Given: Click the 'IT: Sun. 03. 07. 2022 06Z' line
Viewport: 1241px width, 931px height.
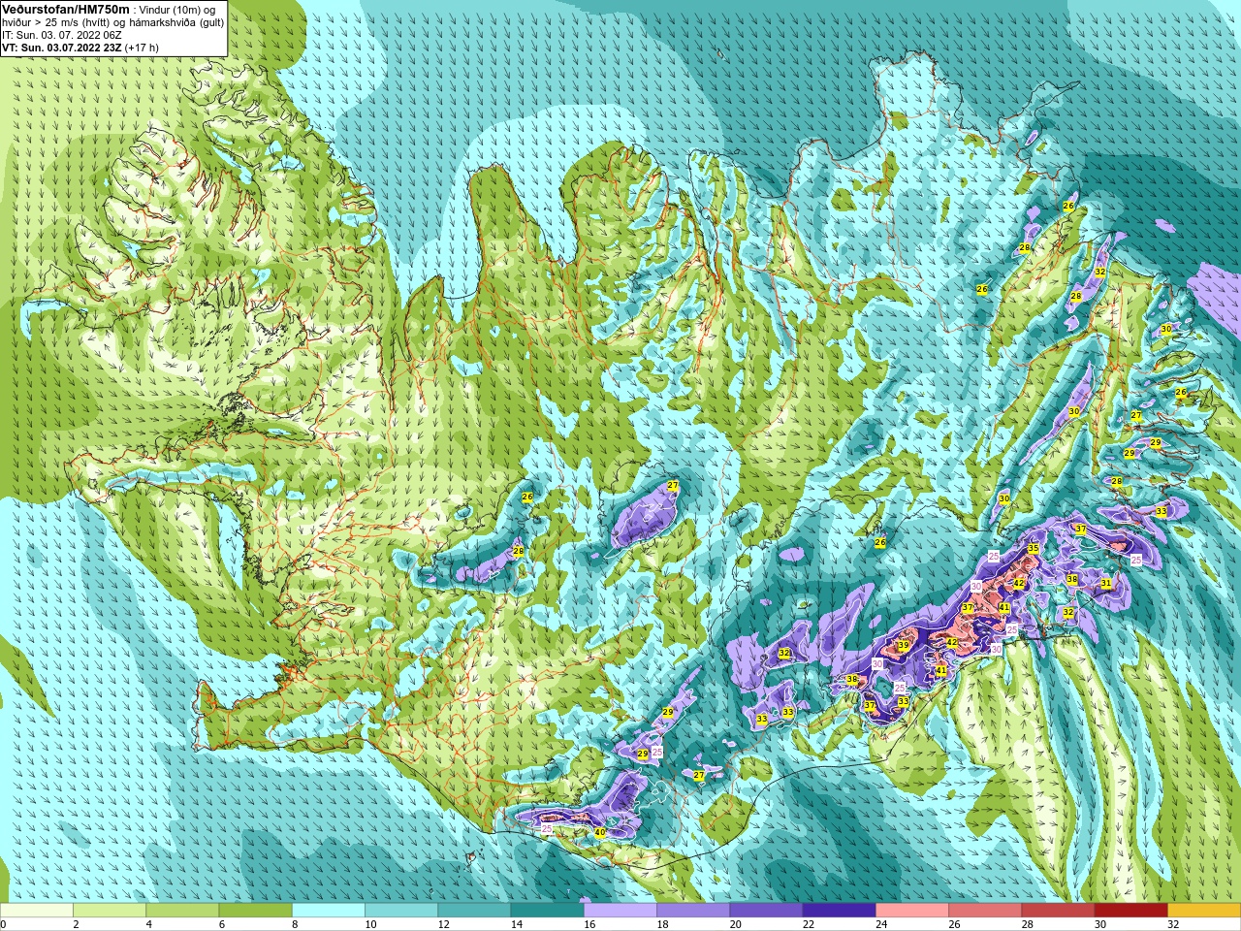Looking at the screenshot, I should [61, 35].
